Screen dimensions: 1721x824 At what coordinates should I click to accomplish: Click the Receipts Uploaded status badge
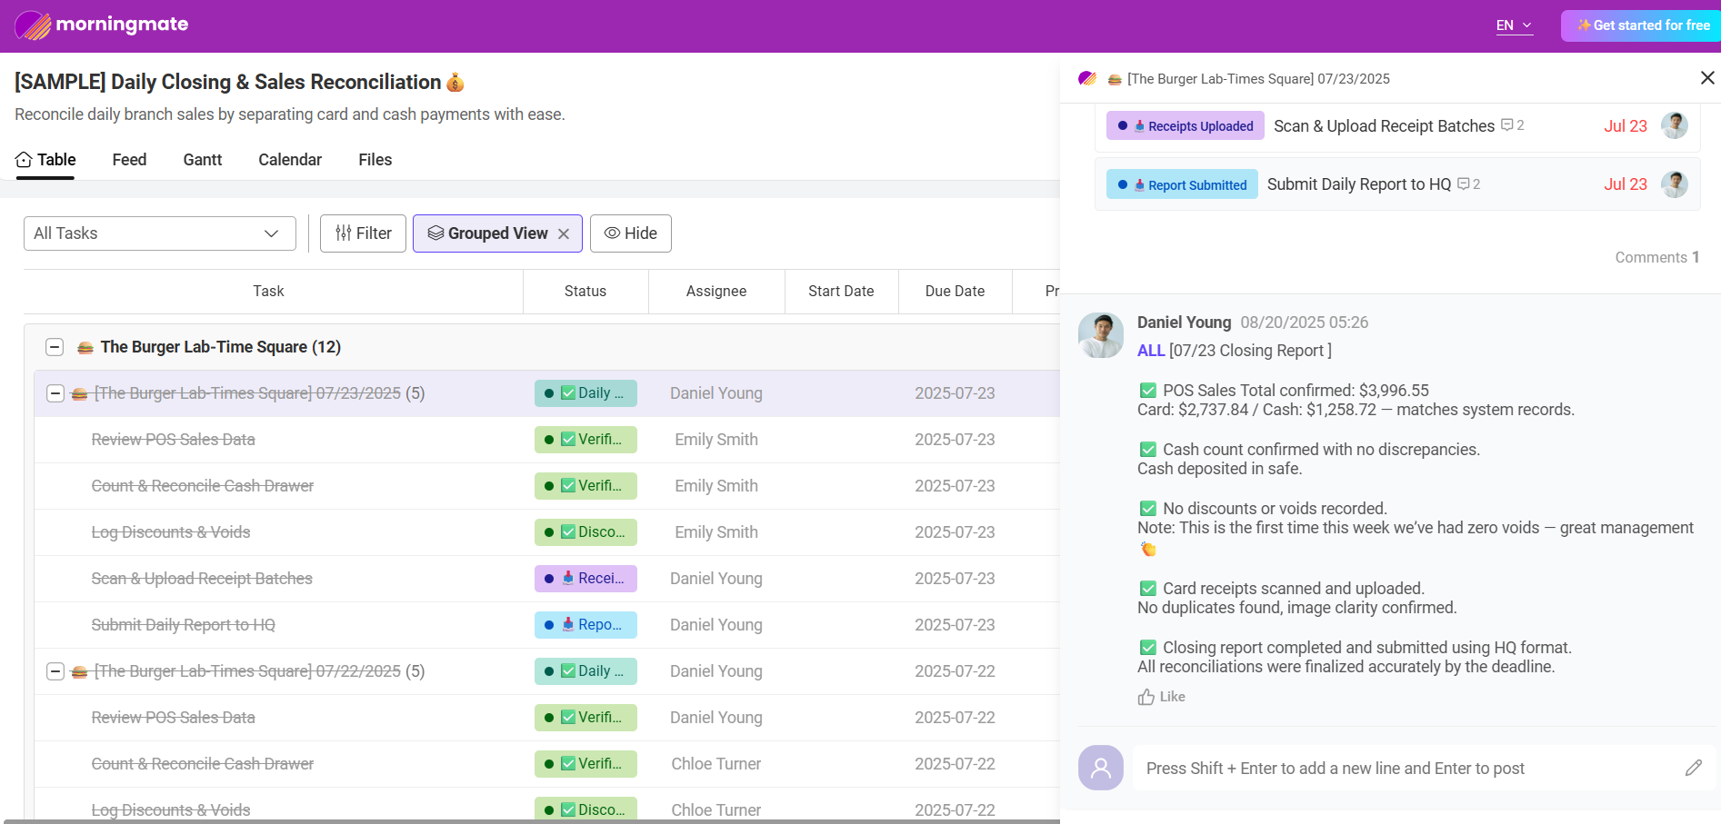click(x=1185, y=126)
